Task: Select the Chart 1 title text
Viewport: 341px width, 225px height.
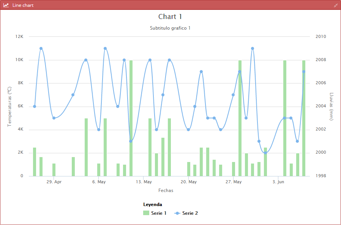Action: (x=170, y=17)
